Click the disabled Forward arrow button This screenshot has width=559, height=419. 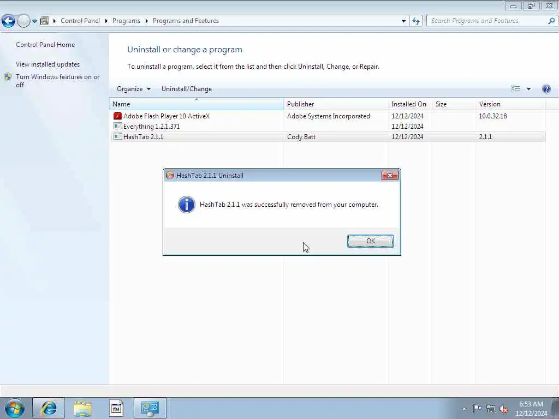click(x=23, y=21)
